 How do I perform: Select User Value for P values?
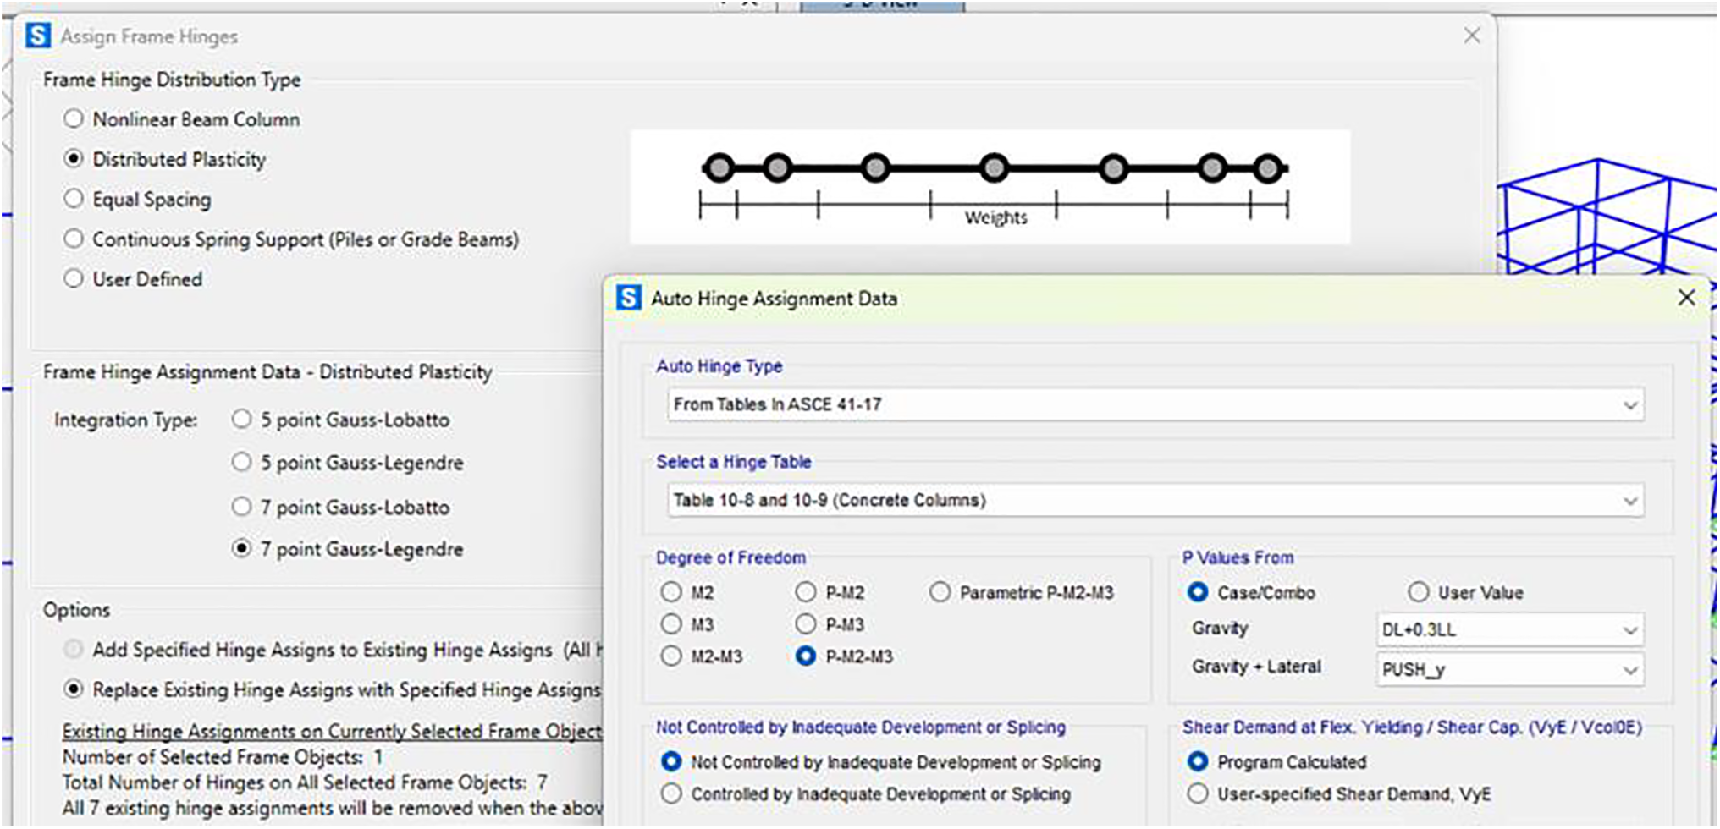tap(1419, 592)
